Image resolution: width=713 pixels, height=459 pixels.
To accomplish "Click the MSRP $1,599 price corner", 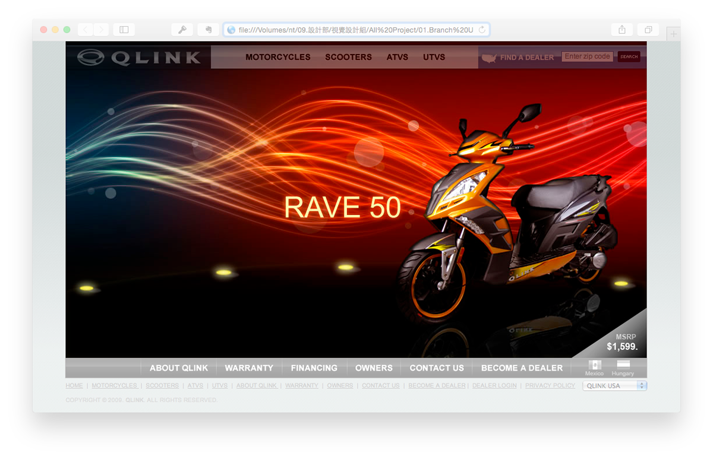I will coord(622,342).
